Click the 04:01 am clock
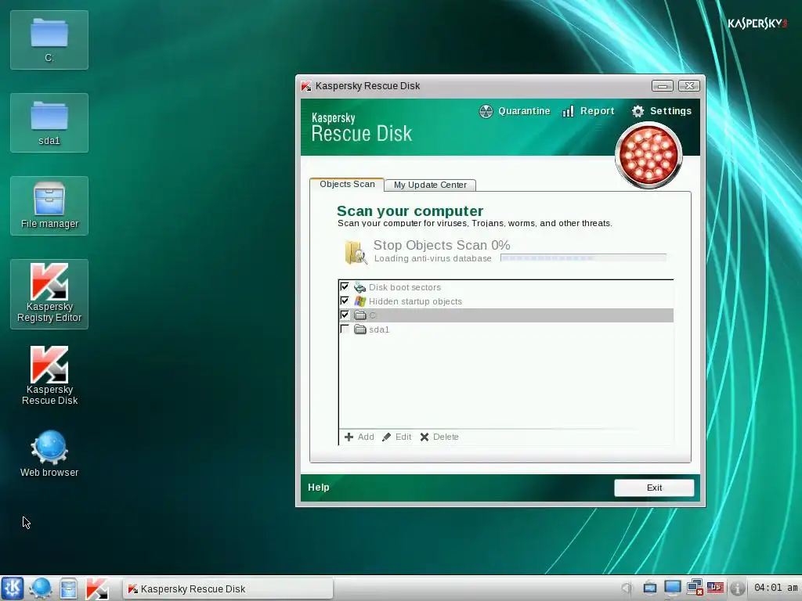This screenshot has width=802, height=601. point(775,588)
